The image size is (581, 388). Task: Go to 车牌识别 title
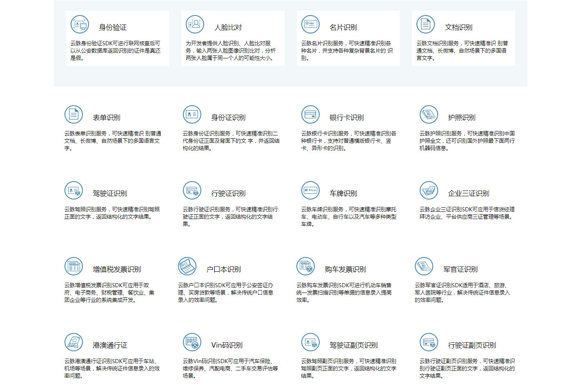[x=343, y=193]
